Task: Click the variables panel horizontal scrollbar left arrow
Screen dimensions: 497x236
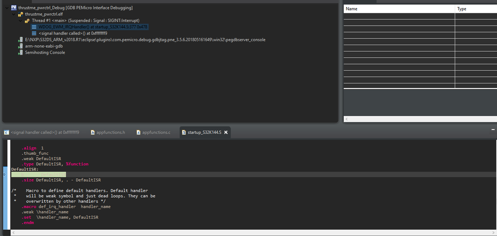Action: 347,119
